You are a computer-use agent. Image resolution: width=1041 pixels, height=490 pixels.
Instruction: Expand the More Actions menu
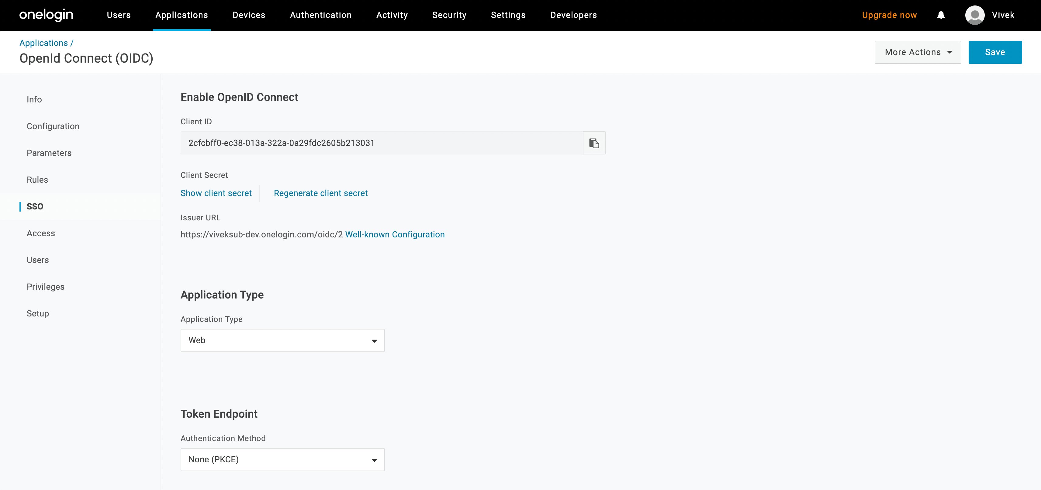pyautogui.click(x=918, y=52)
